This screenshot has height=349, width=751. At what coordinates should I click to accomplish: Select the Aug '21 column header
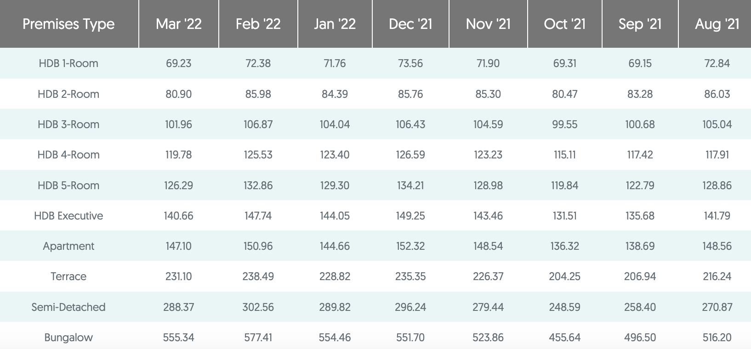(717, 24)
